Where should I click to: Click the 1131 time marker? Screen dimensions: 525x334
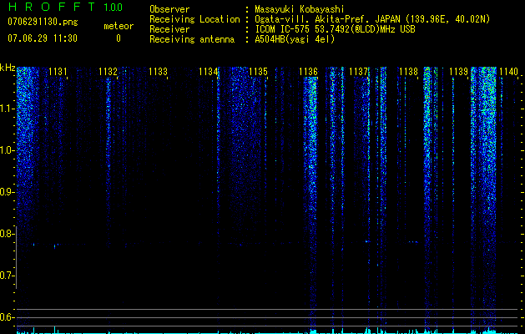point(58,72)
